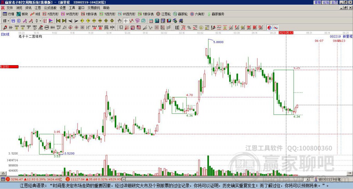The width and height of the screenshot is (353, 189).
Task: Open the T数字表 time number table
Action: coord(146,14)
